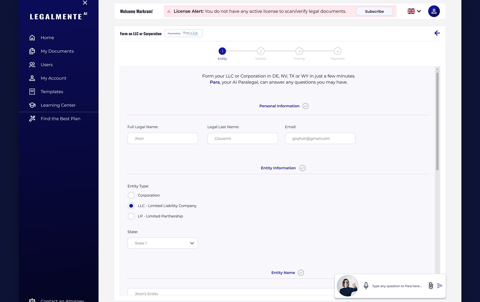Open the language flag dropdown
The height and width of the screenshot is (302, 480).
coord(414,11)
